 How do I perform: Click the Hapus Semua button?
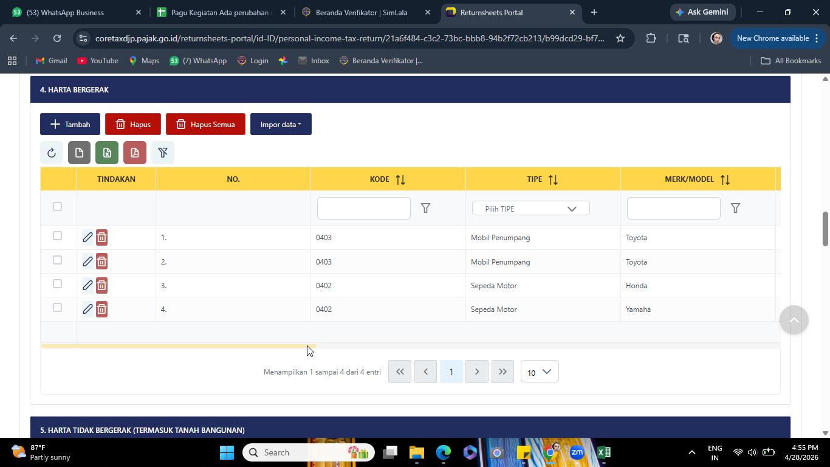coord(205,124)
